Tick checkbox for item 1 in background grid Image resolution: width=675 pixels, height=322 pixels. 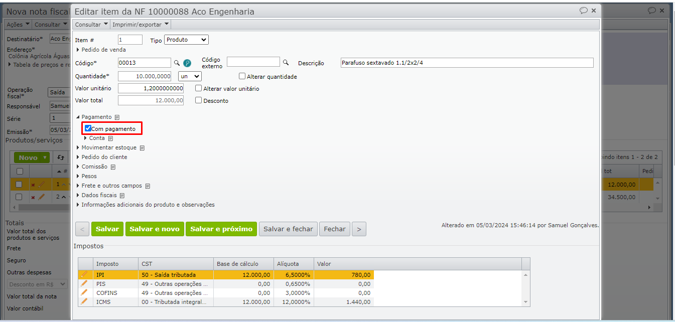pyautogui.click(x=19, y=184)
